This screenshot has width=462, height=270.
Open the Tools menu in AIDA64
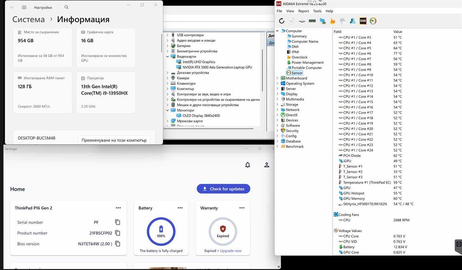coord(317,11)
